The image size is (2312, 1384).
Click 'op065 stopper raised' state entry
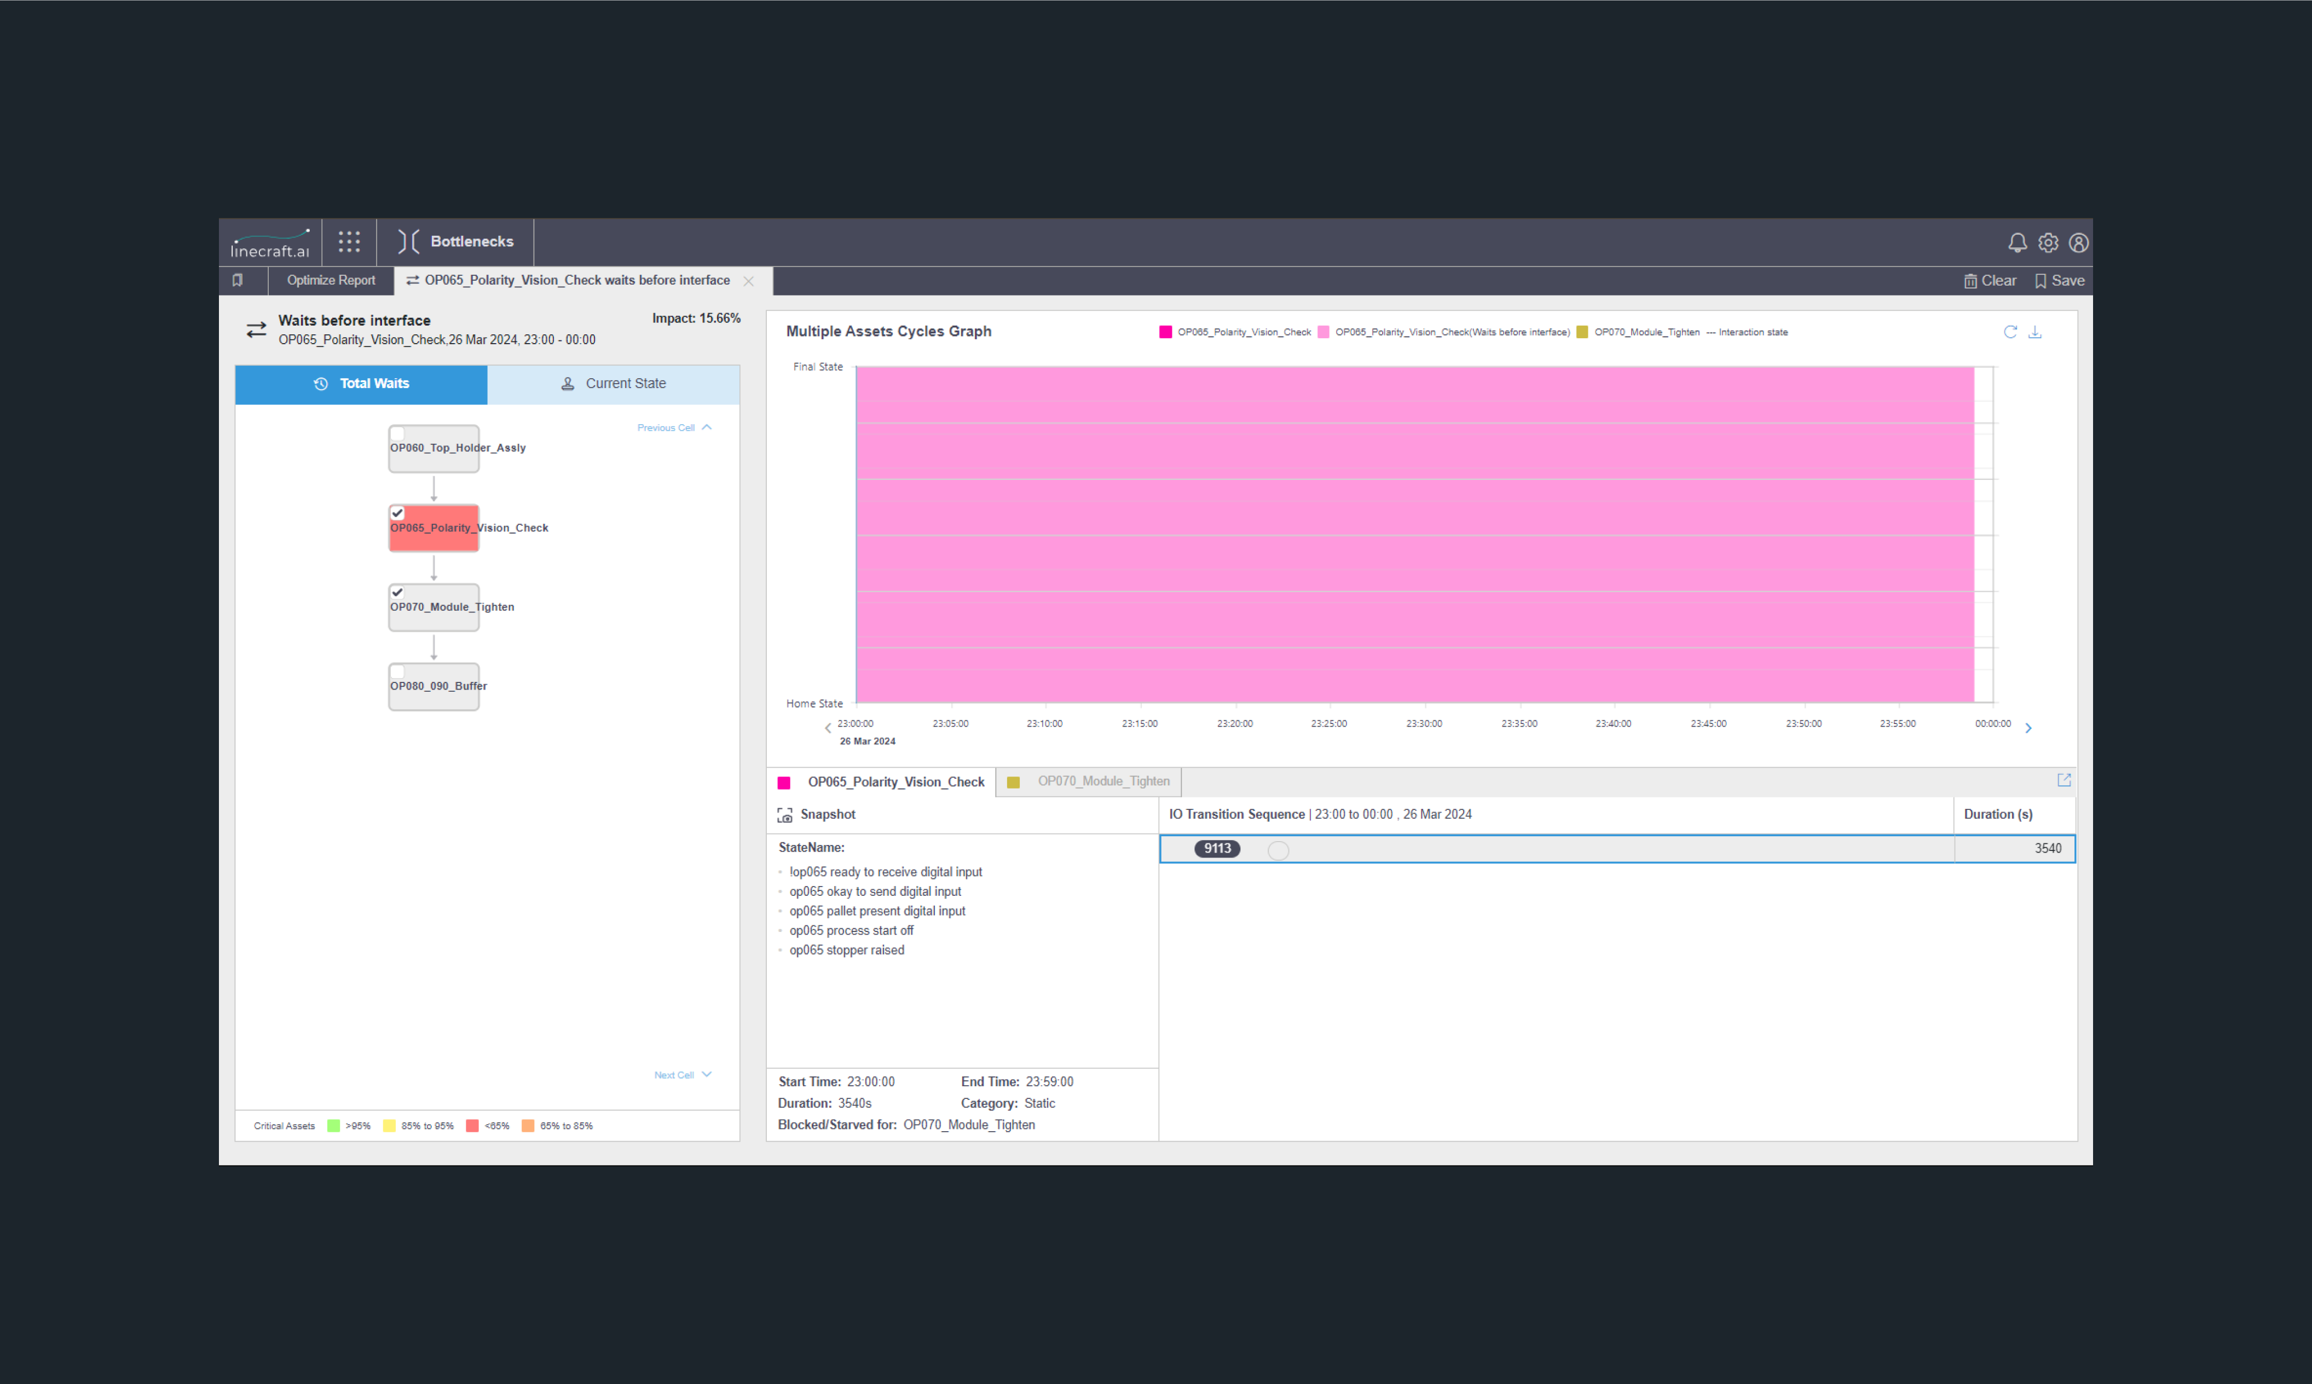click(x=847, y=951)
